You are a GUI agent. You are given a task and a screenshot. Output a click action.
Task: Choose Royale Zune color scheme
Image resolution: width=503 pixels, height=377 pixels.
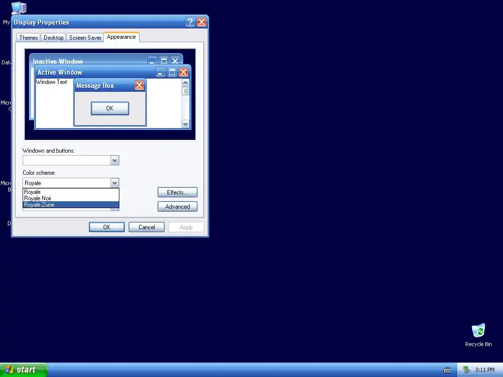click(x=71, y=205)
